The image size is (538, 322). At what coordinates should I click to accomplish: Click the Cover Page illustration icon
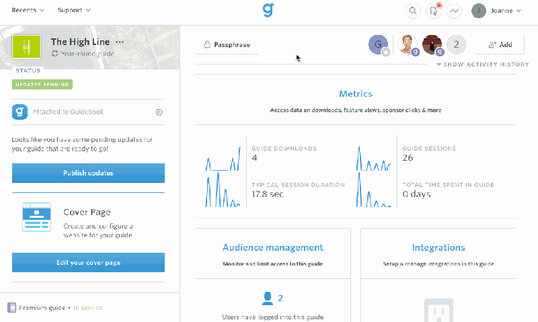(x=37, y=217)
